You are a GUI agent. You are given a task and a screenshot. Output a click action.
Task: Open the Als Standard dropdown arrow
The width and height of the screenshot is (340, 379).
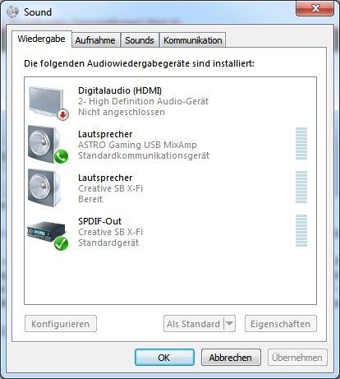(x=230, y=324)
